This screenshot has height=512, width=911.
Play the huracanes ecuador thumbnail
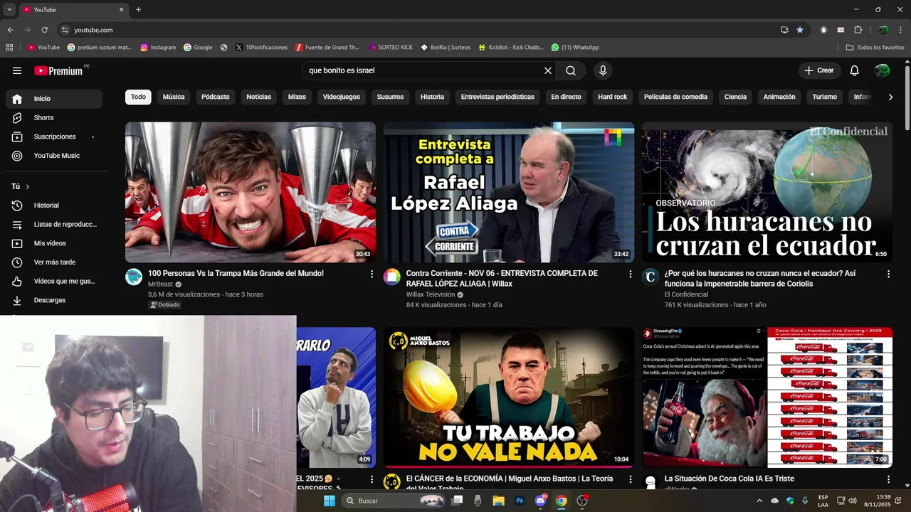point(767,192)
